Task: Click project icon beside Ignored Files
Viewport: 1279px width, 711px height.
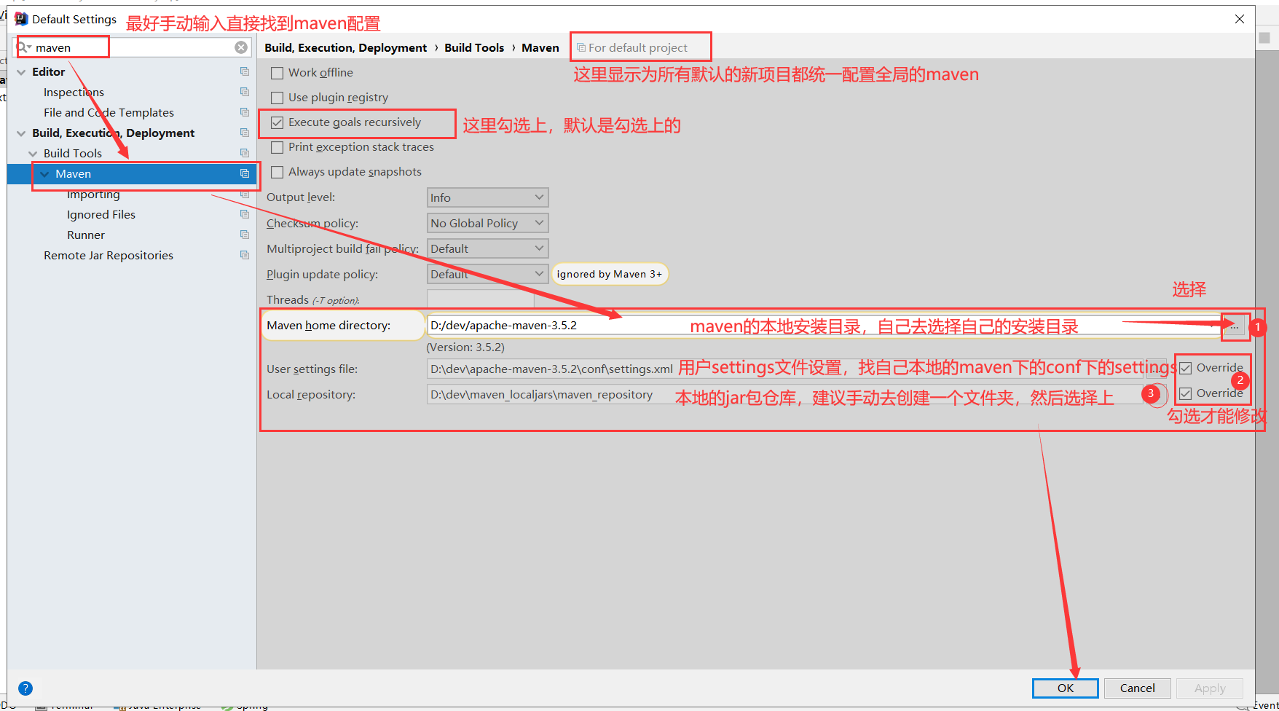Action: tap(245, 214)
